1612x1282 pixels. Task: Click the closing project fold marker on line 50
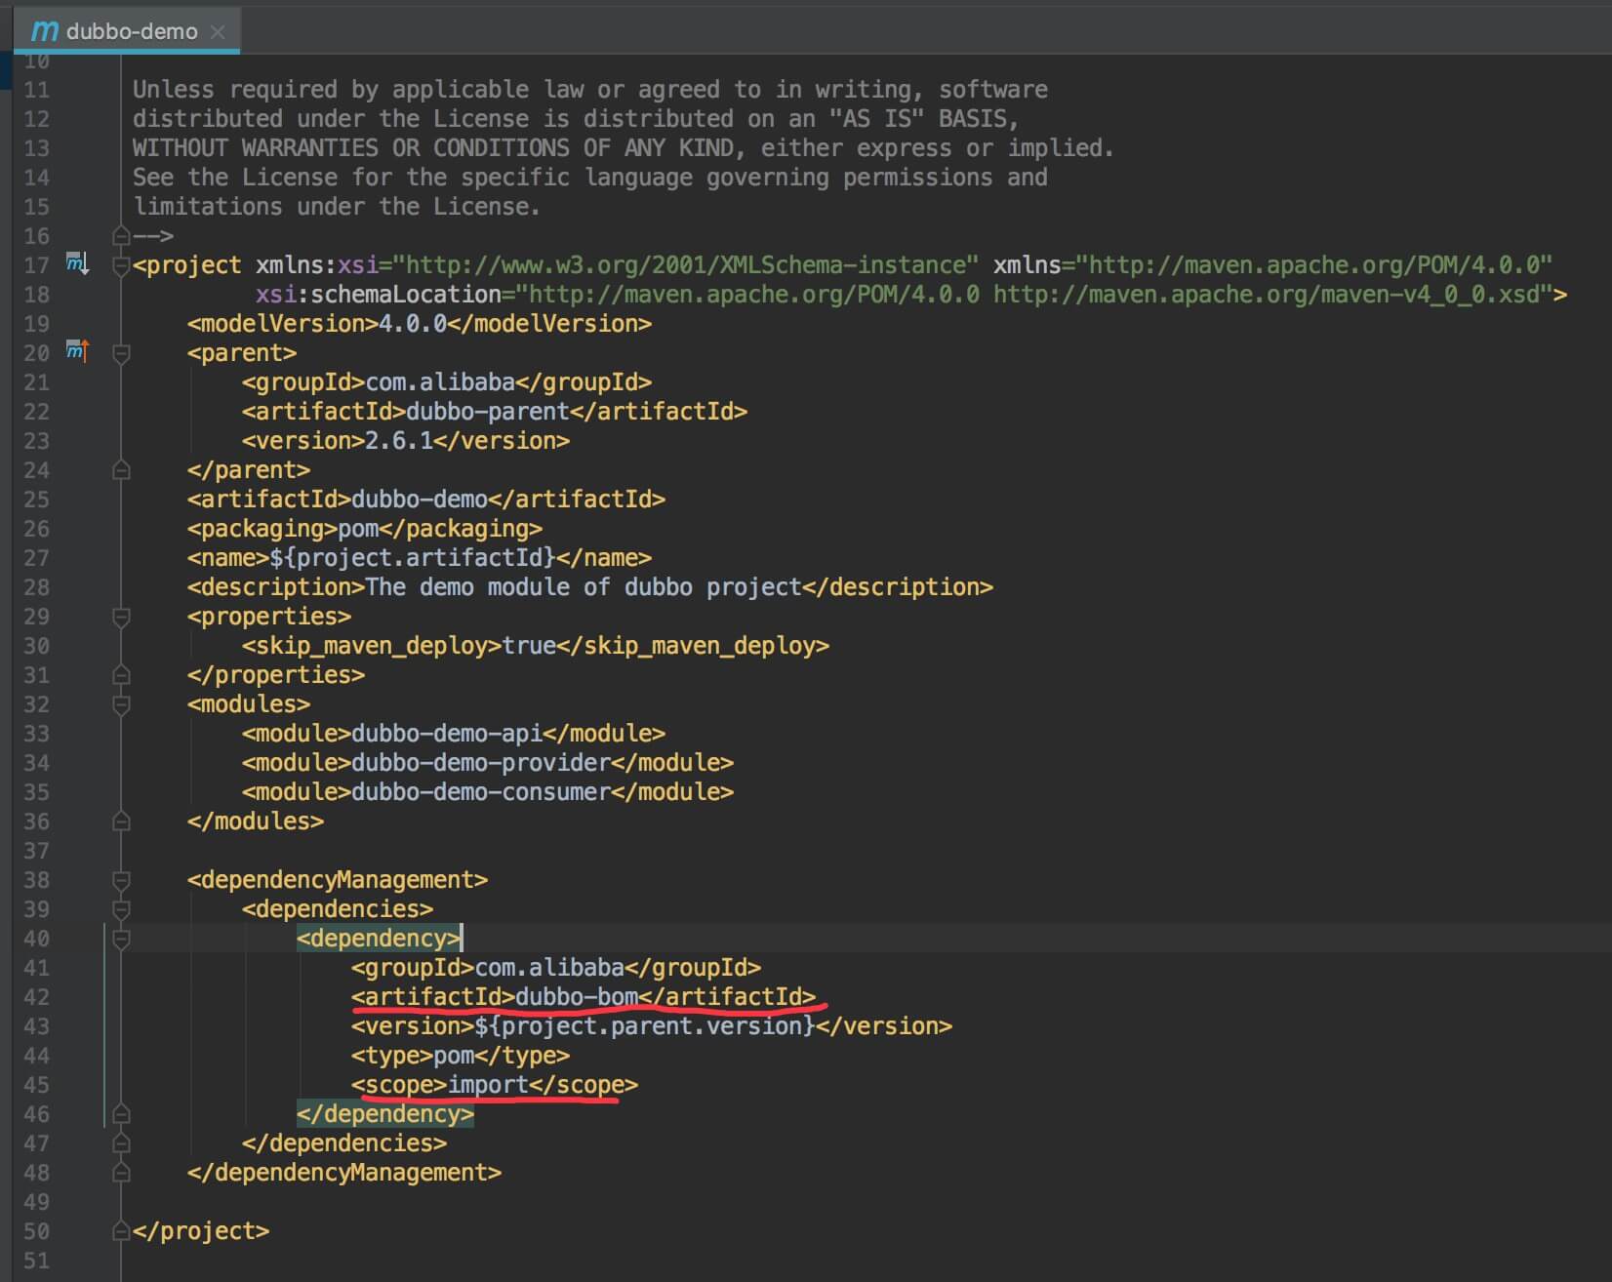coord(122,1231)
